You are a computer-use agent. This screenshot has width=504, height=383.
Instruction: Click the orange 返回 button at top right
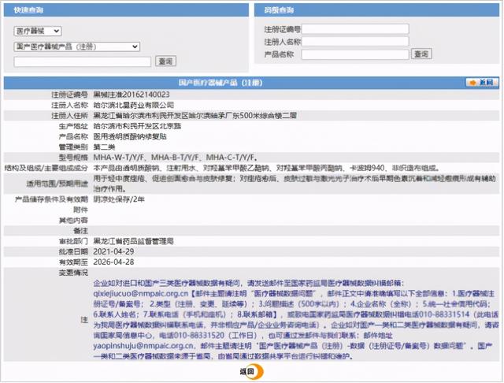click(481, 82)
